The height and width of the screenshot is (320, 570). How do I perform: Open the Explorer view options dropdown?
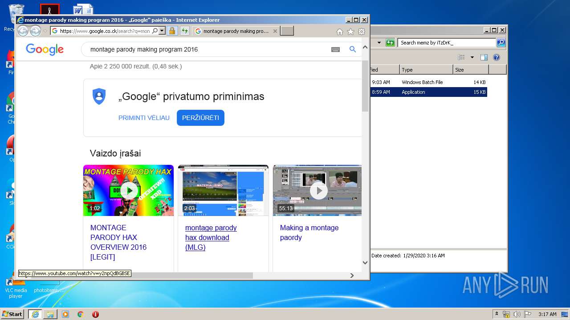click(472, 57)
